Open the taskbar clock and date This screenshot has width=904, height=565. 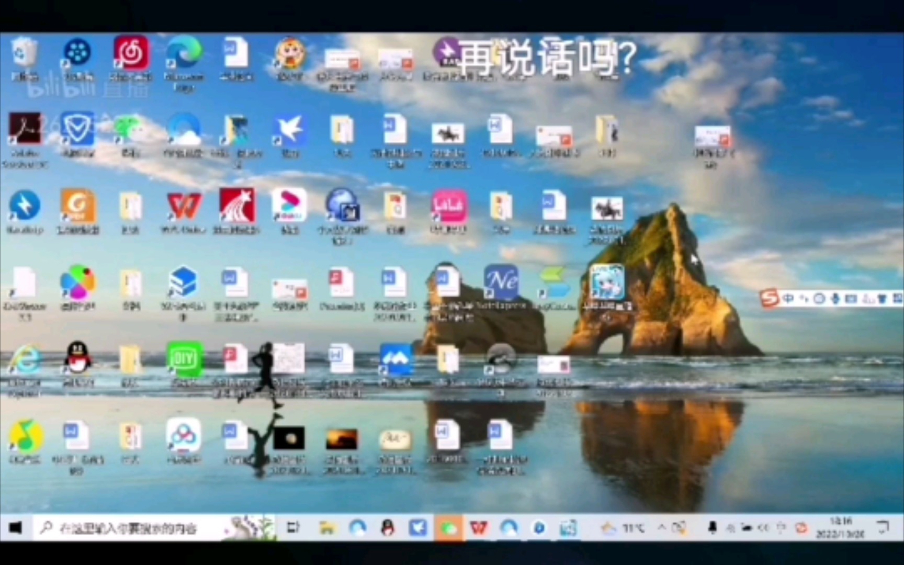pos(840,527)
